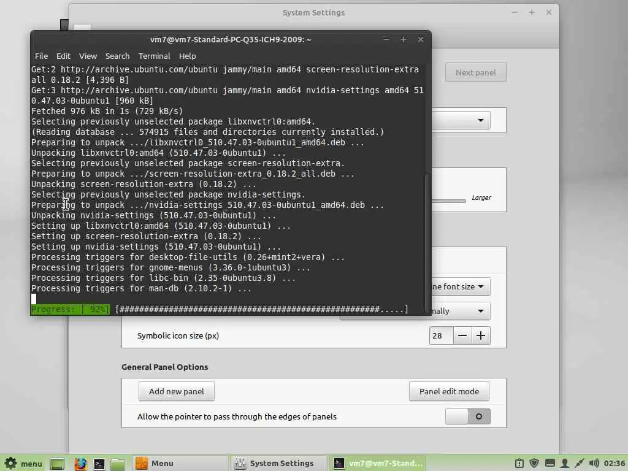Open the terminal Help menu
The height and width of the screenshot is (471, 628).
(187, 56)
